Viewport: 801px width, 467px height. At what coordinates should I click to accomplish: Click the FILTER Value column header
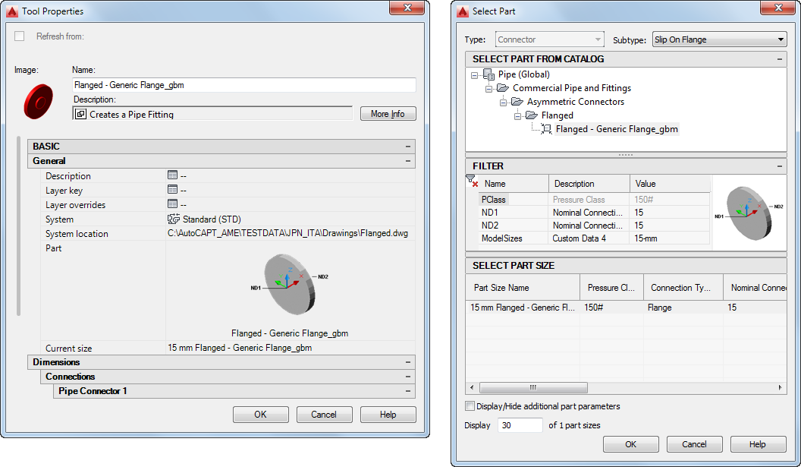pos(670,184)
